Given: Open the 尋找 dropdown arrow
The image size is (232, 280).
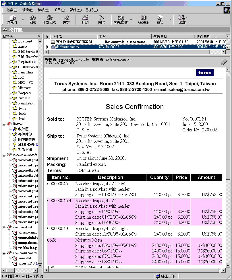Looking at the screenshot, I should 170,20.
